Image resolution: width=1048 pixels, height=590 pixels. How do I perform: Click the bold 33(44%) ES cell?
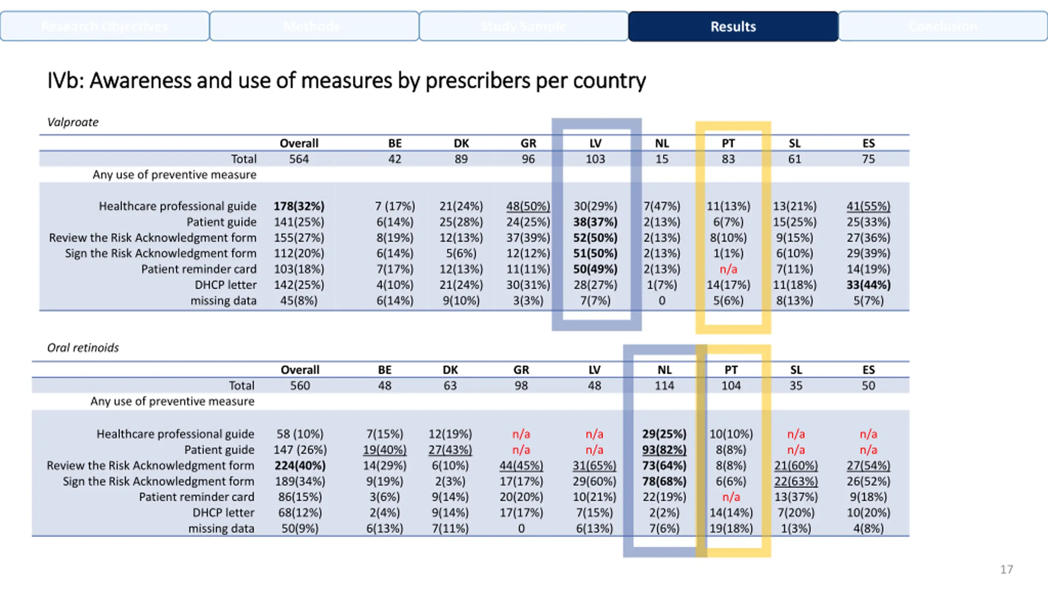pos(868,285)
